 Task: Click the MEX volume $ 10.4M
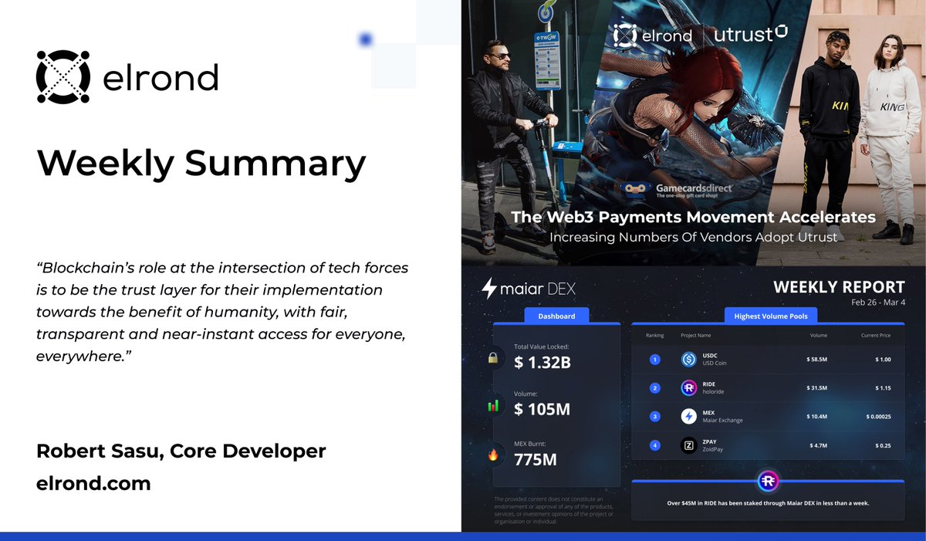[817, 417]
